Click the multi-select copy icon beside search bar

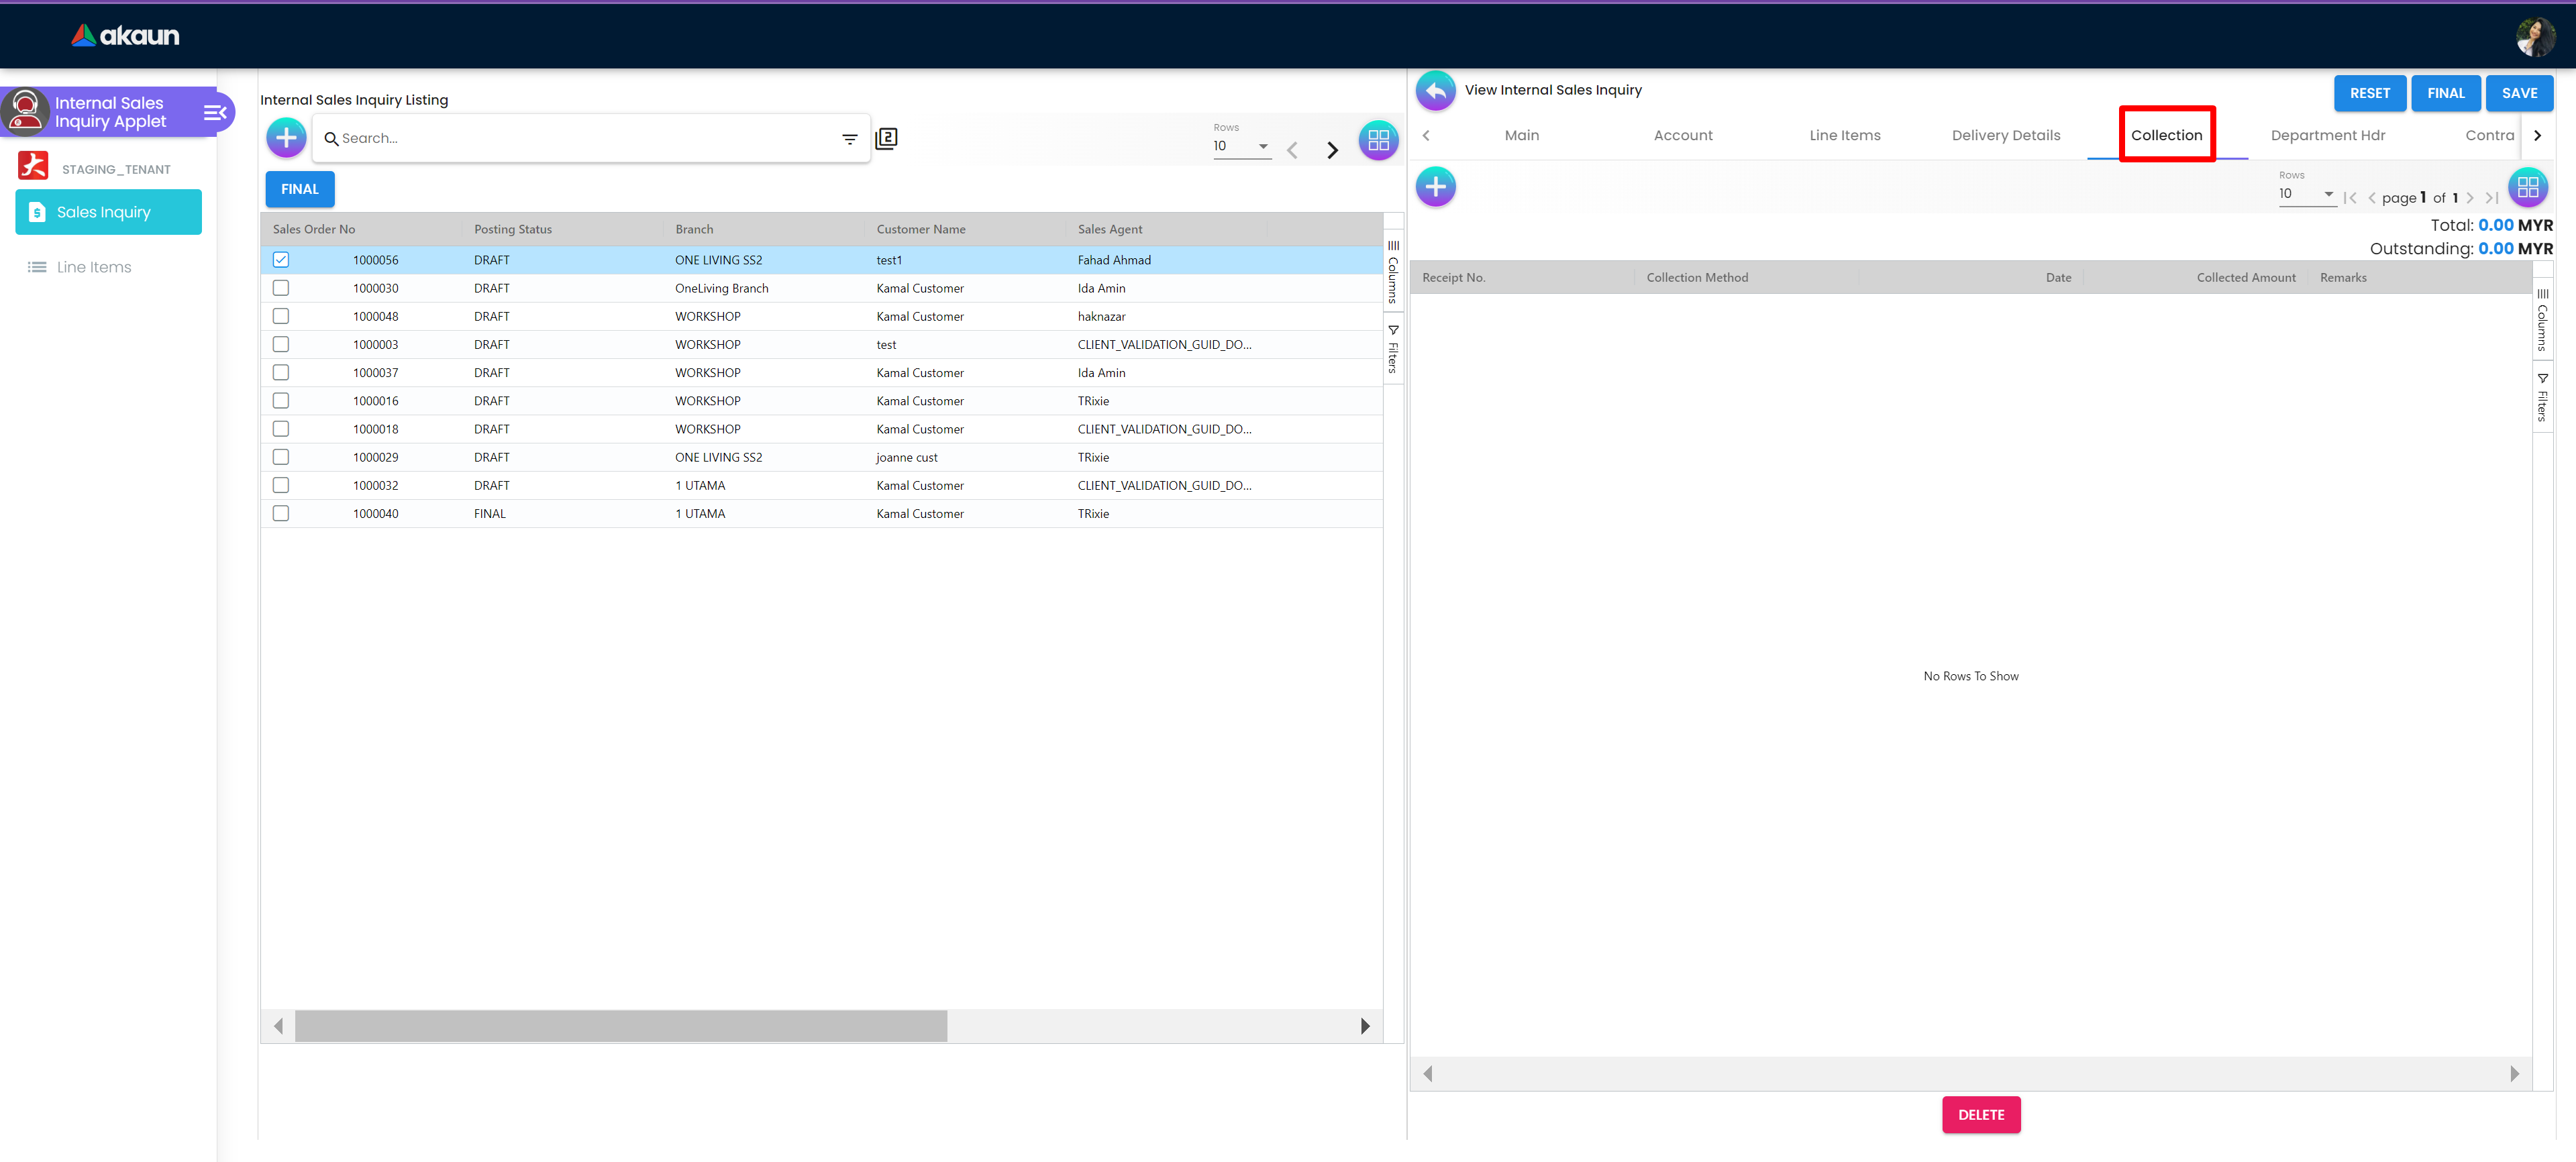point(886,139)
